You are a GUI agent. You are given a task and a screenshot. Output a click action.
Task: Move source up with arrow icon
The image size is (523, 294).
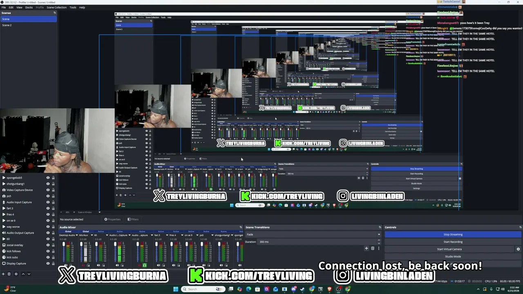pos(23,274)
